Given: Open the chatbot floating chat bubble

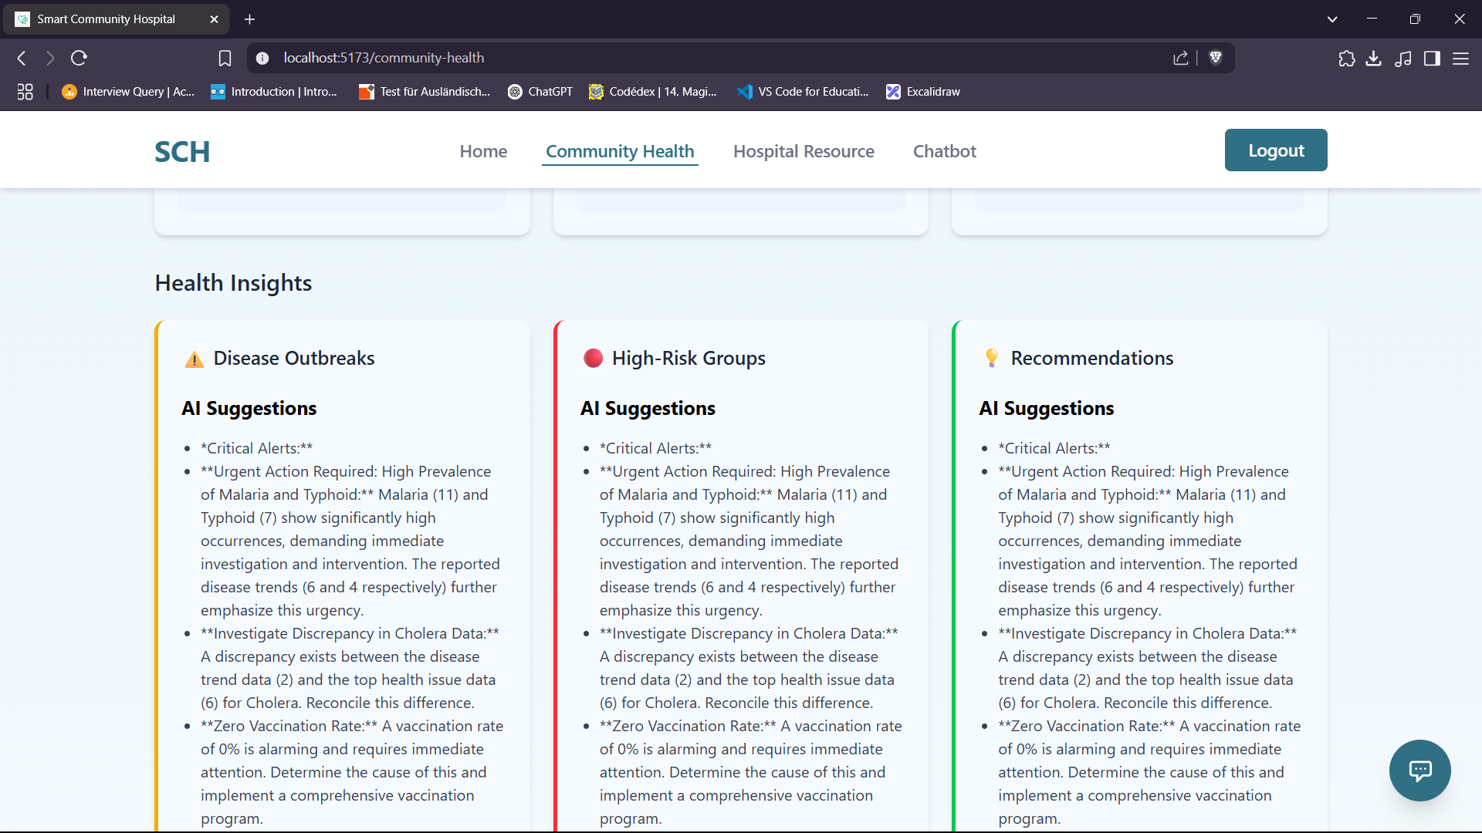Looking at the screenshot, I should point(1420,771).
